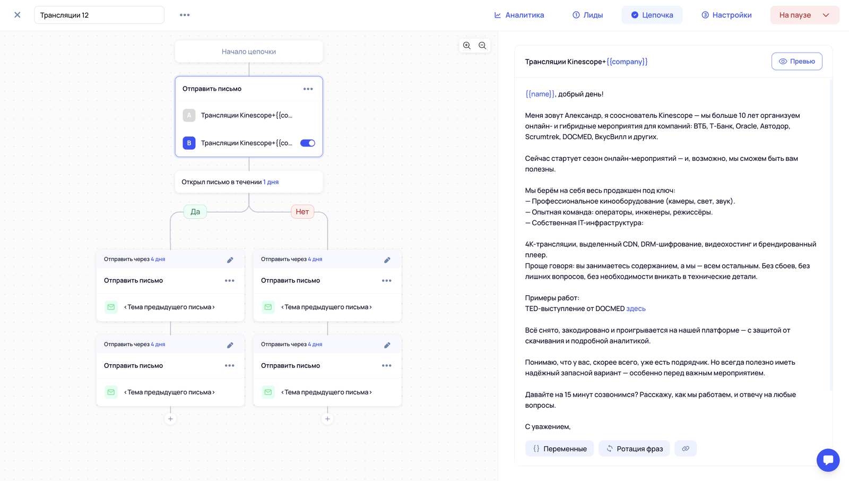The height and width of the screenshot is (481, 849).
Task: Open first Да-branch email subject "Тема предыдущего письма"
Action: (x=169, y=307)
